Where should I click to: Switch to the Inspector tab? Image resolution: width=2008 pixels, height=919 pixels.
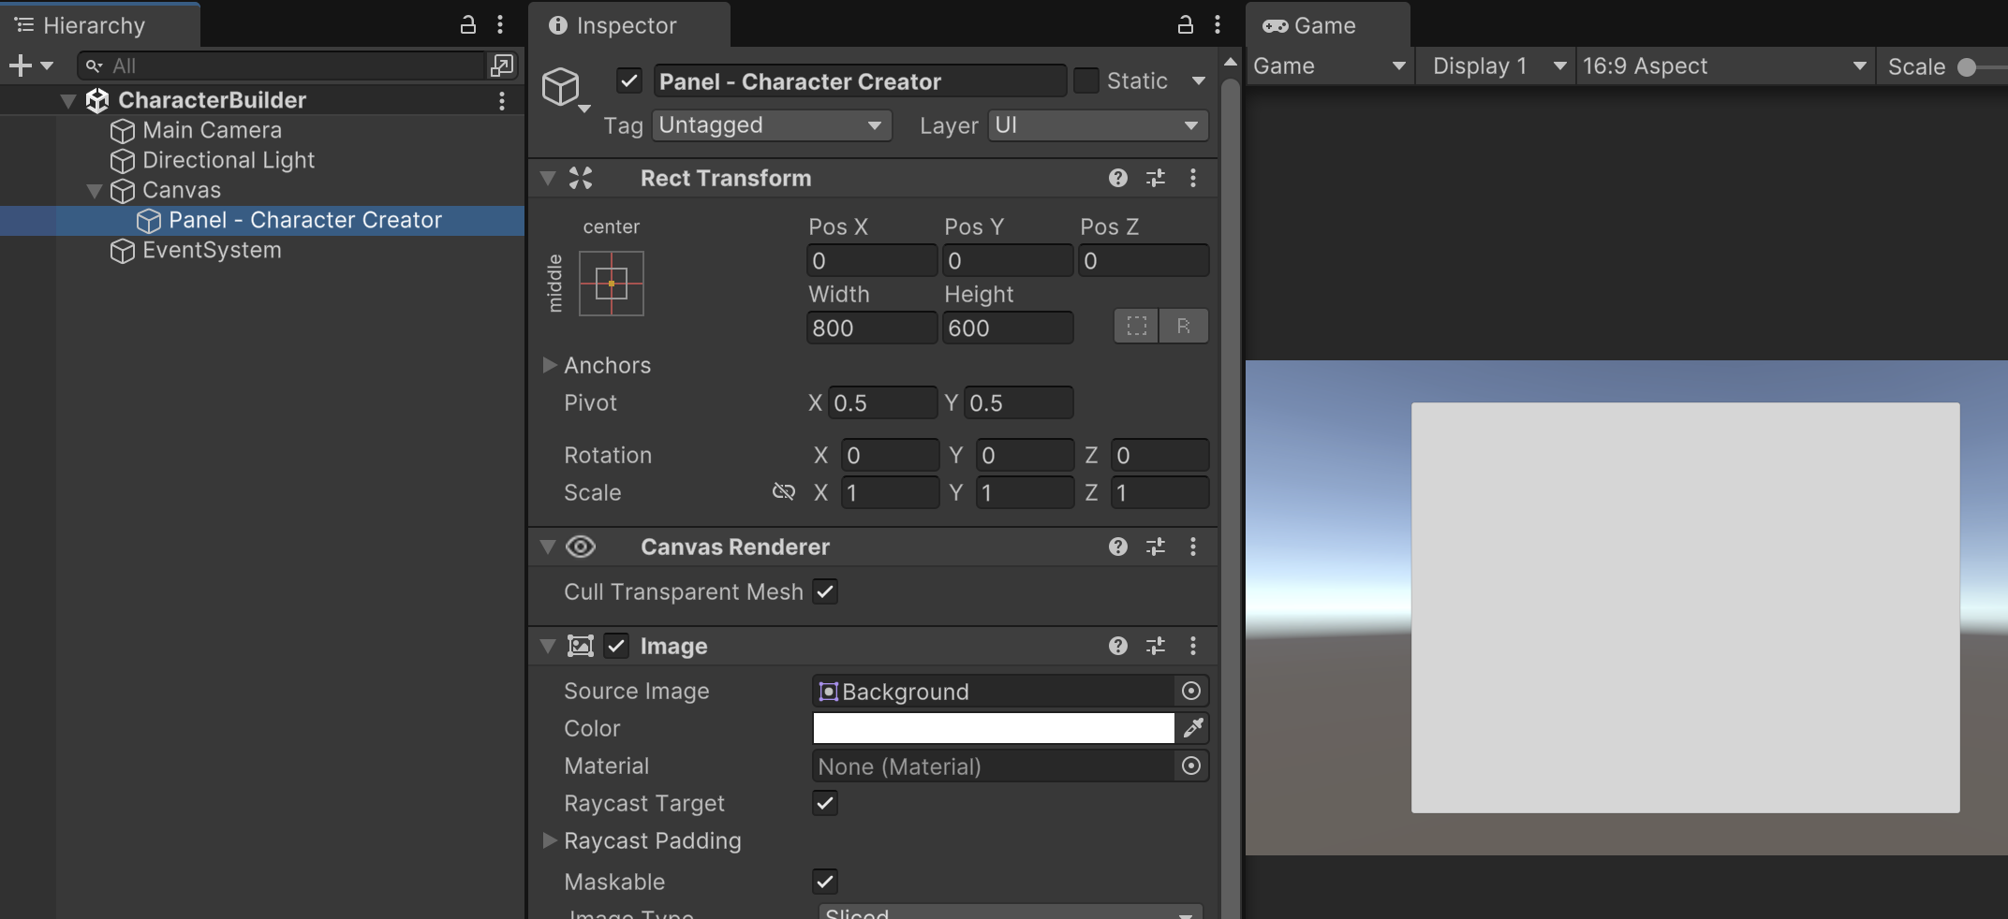coord(626,25)
